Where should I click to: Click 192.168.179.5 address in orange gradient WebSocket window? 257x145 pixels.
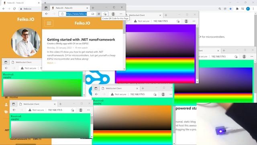coord(137,94)
